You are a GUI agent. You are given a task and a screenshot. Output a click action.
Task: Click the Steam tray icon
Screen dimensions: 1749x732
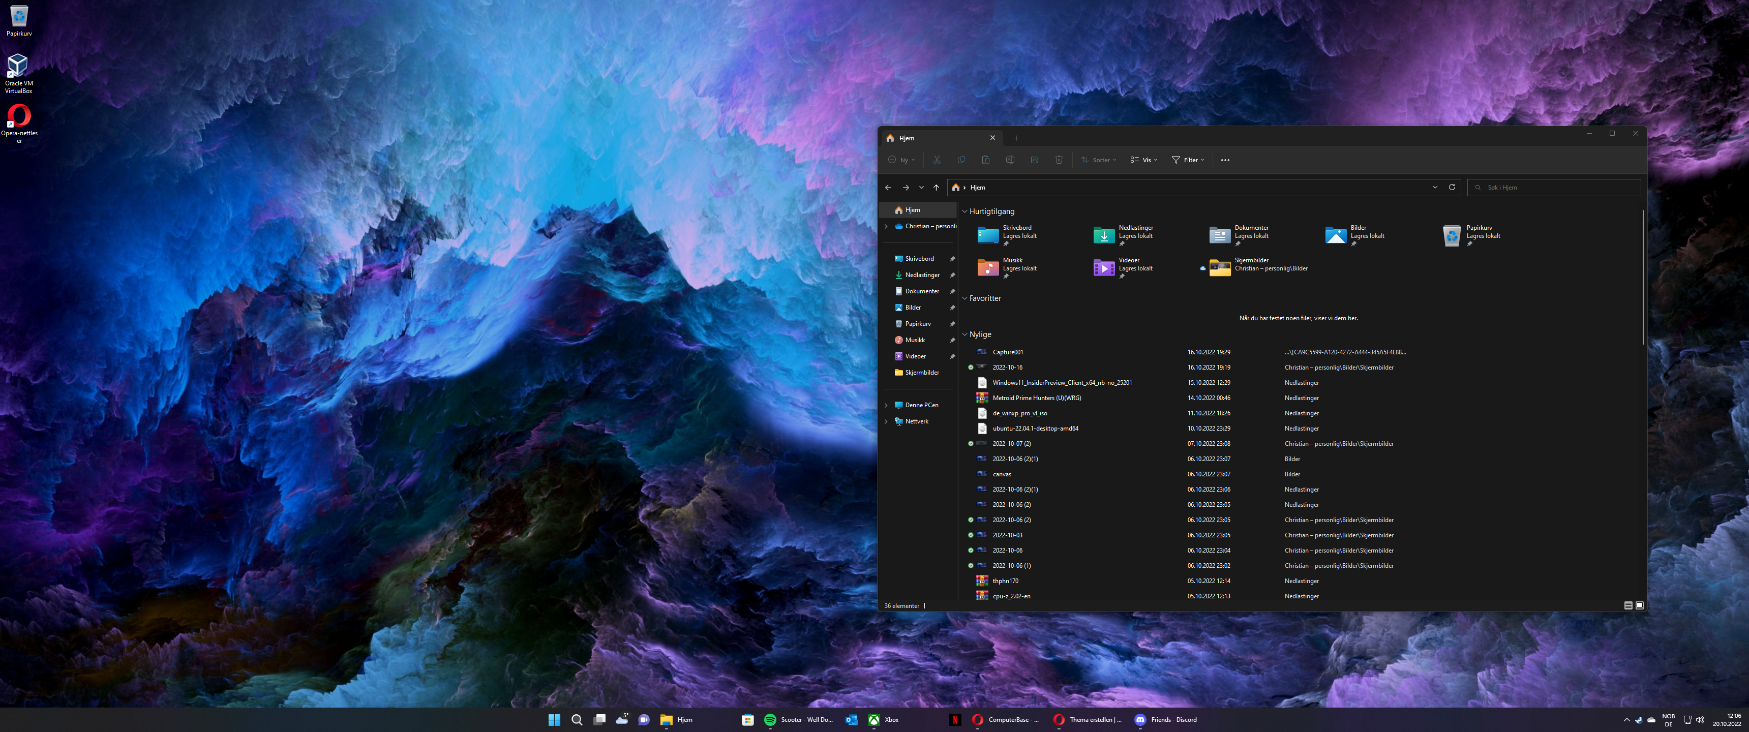(1639, 720)
